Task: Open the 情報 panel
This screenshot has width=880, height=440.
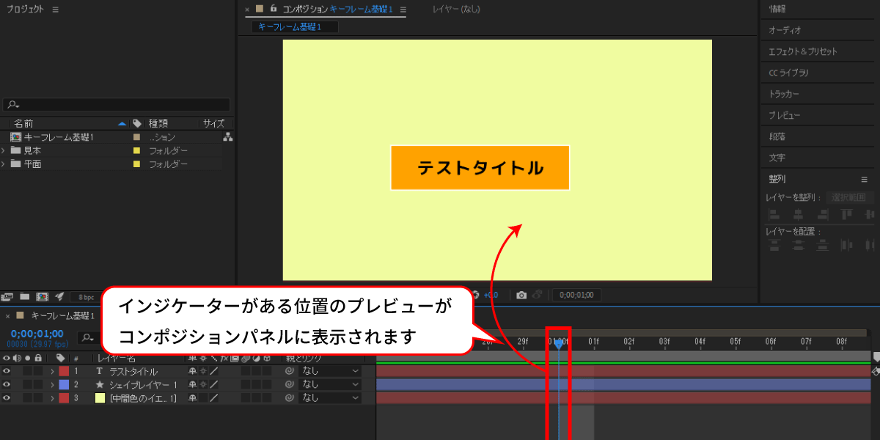Action: click(x=777, y=9)
